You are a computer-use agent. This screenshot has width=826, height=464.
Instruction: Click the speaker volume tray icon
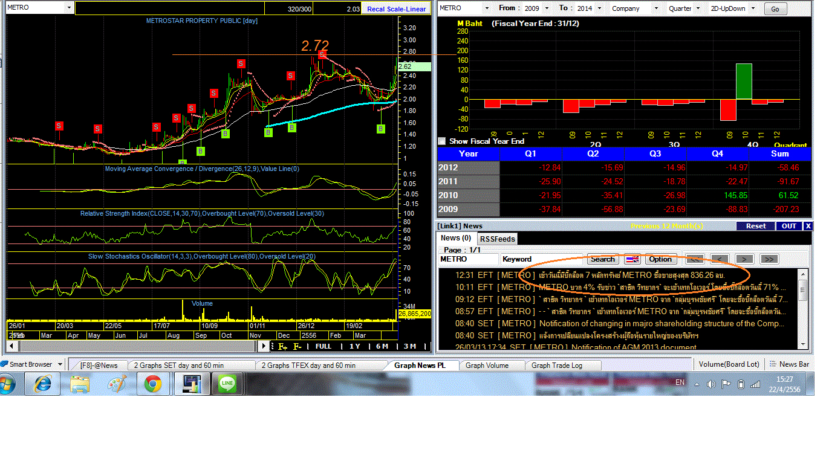point(711,384)
